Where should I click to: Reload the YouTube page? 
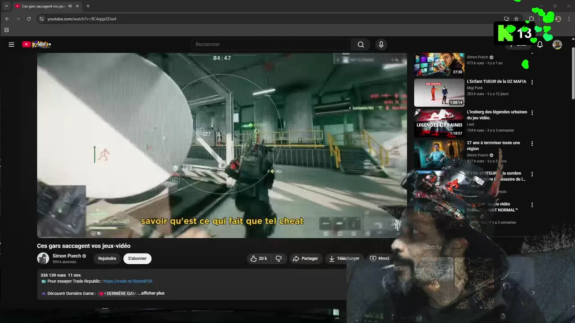click(29, 19)
